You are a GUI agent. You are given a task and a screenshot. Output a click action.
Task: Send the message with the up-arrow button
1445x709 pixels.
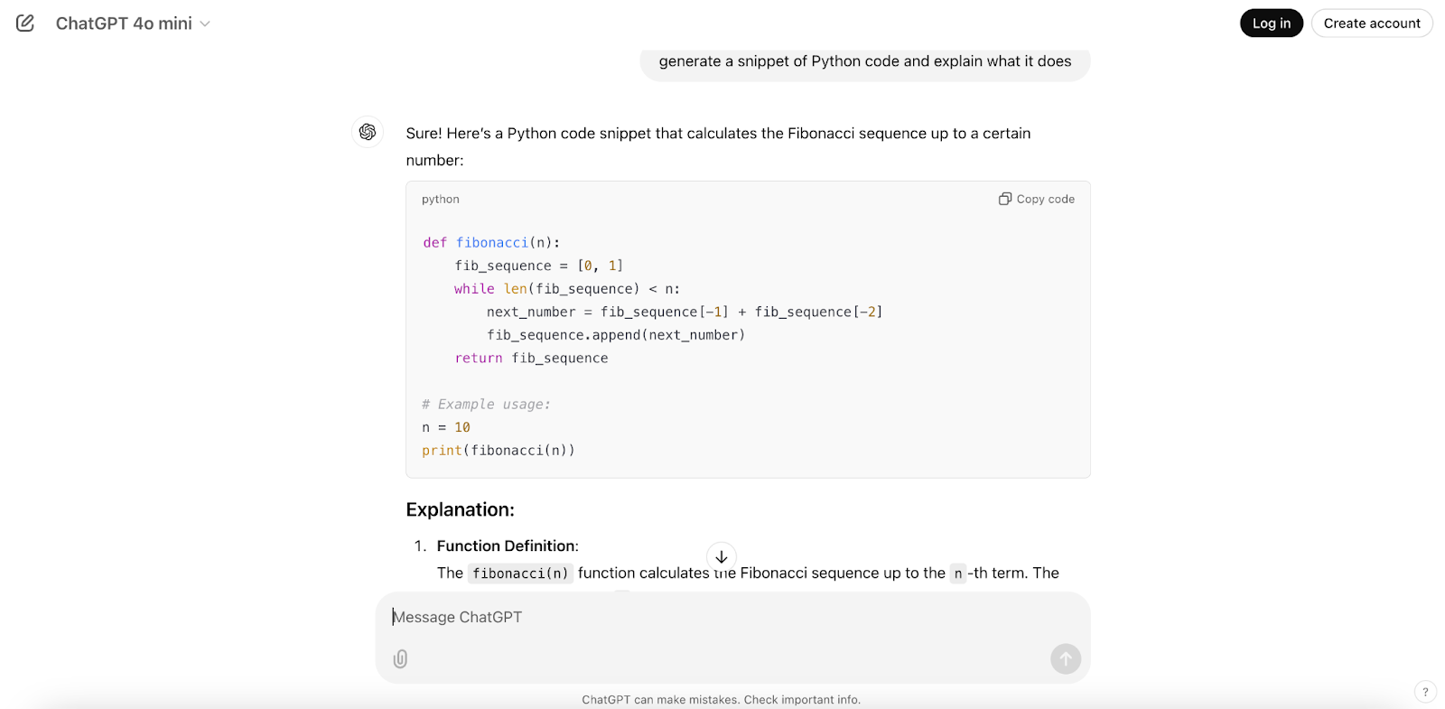[1066, 659]
